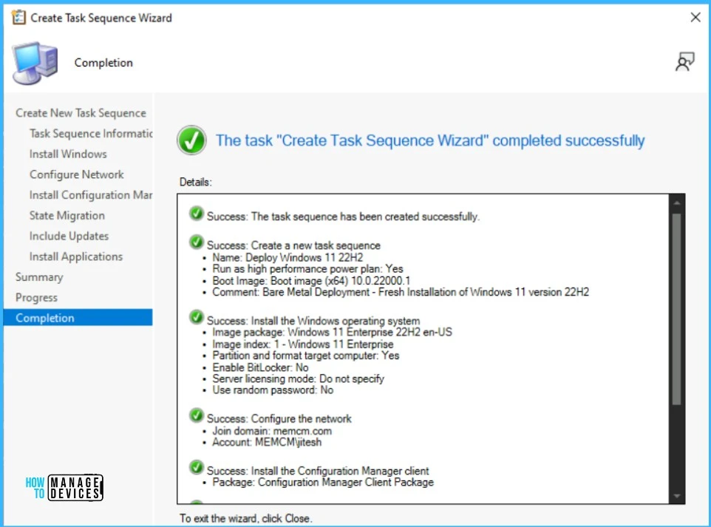Click 'Boot Image: Boot image (x64) 10.0.22000.1' line
The image size is (711, 527).
point(311,281)
